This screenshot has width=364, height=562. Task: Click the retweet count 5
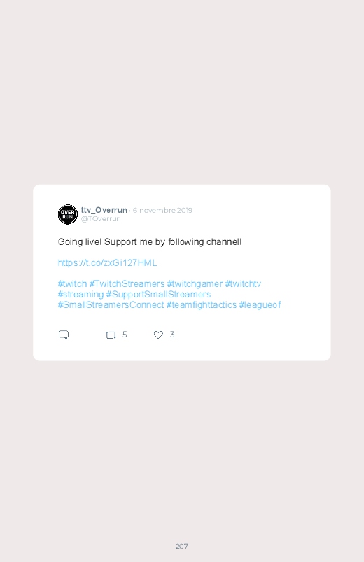125,335
